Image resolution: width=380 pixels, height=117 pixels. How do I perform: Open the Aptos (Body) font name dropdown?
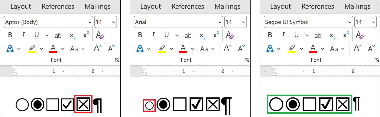click(90, 22)
